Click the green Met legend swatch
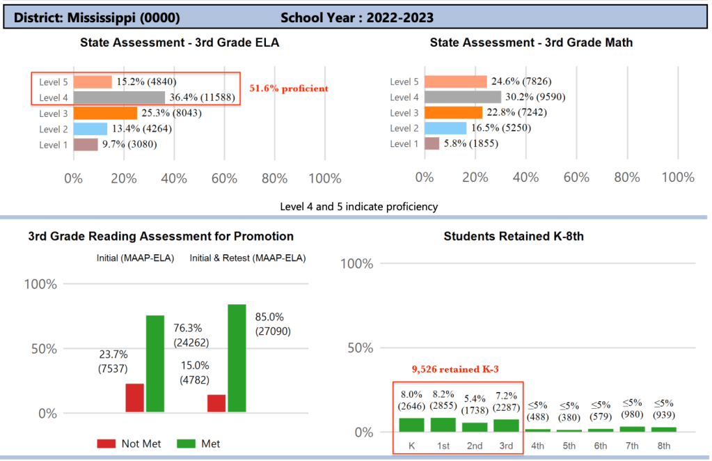 coord(186,444)
